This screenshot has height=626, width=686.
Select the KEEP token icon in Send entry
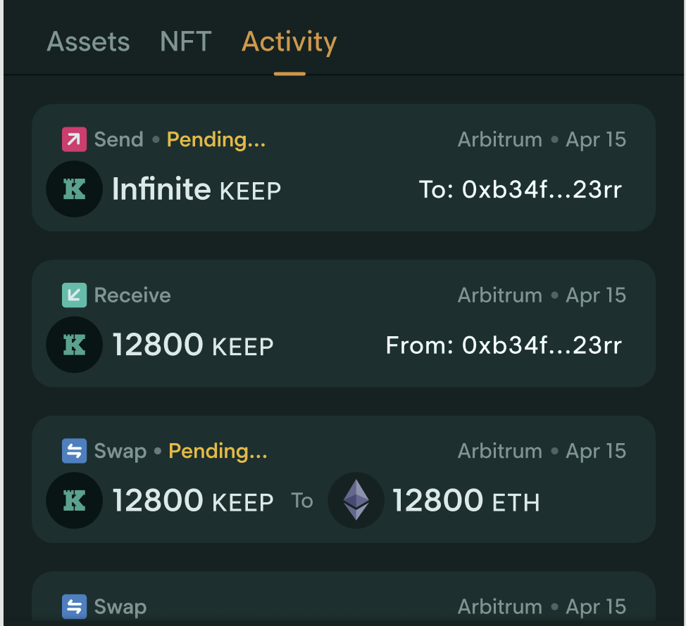74,189
